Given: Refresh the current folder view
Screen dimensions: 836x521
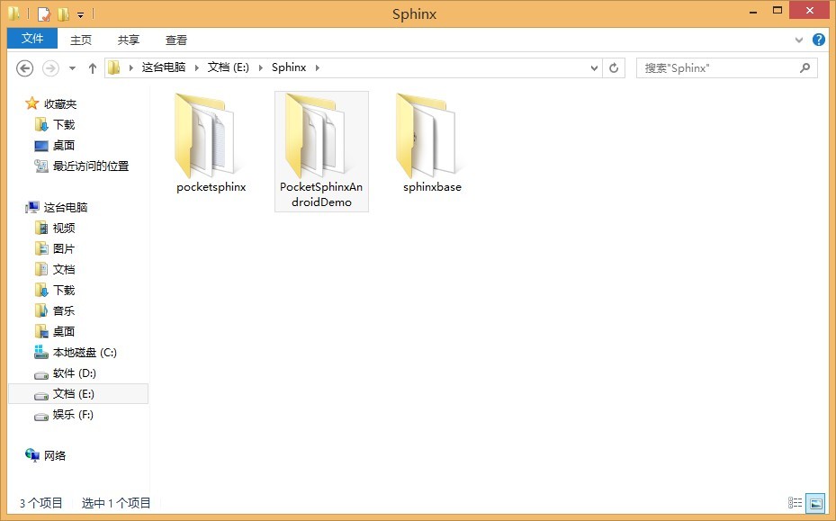Looking at the screenshot, I should pos(614,67).
